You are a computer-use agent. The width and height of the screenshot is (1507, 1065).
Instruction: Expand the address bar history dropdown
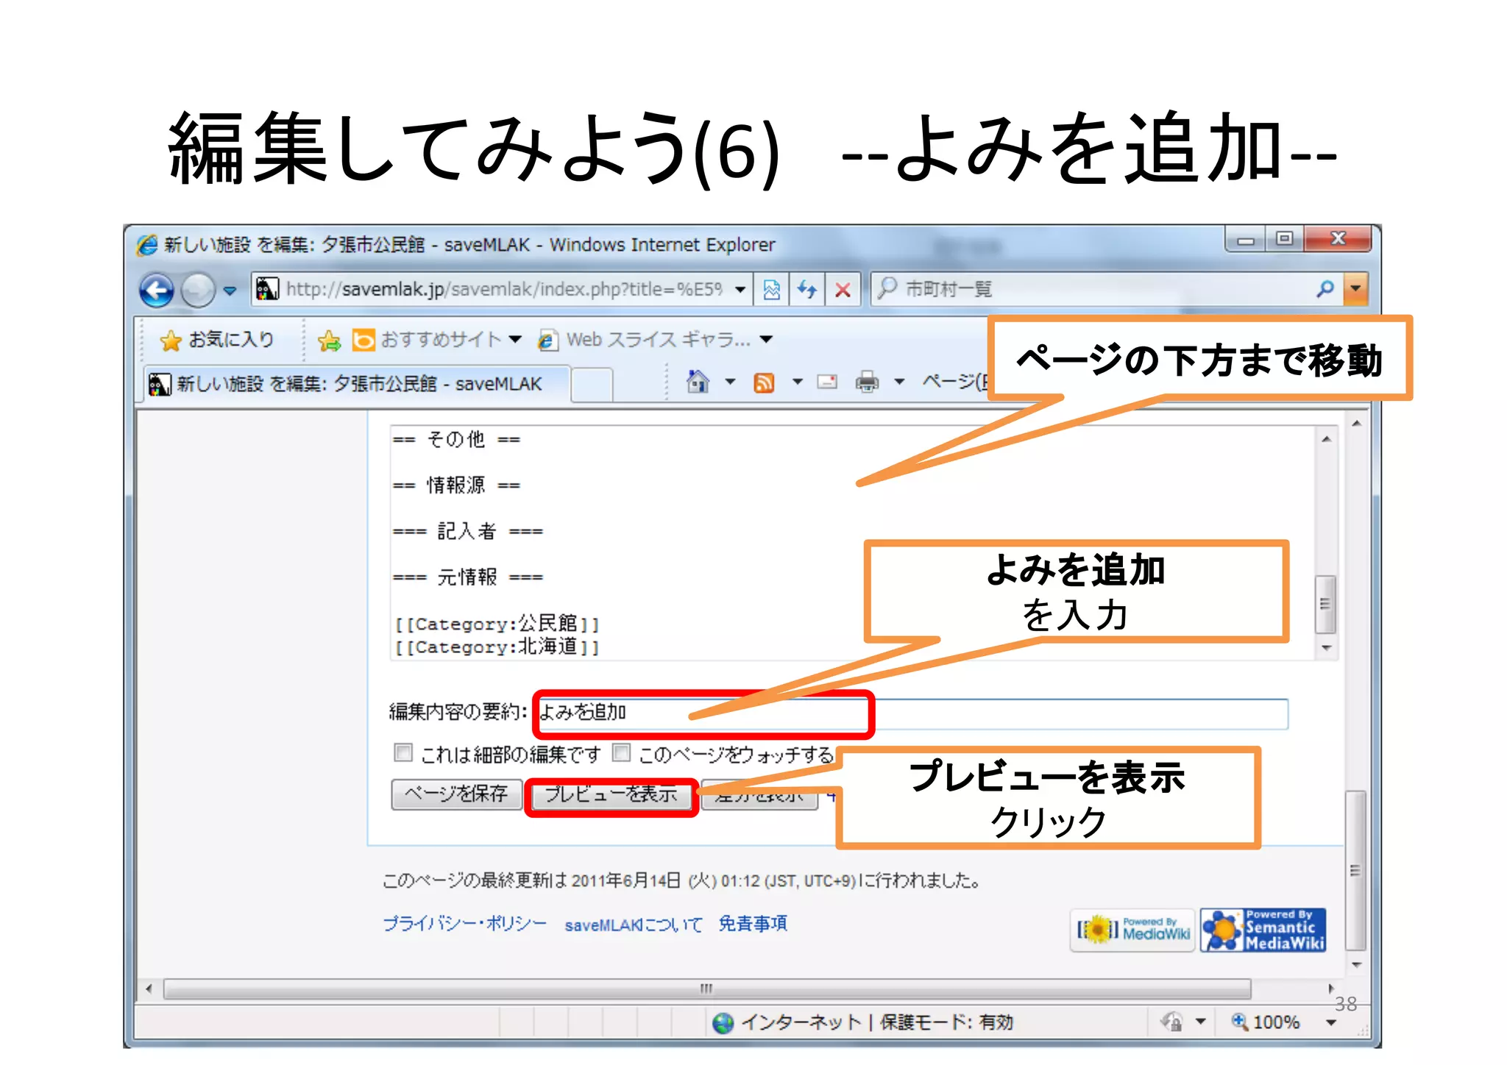(740, 290)
